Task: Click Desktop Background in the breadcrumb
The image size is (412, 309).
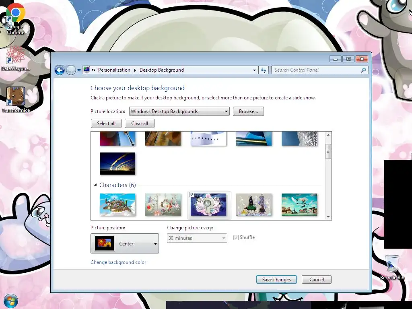Action: tap(162, 70)
